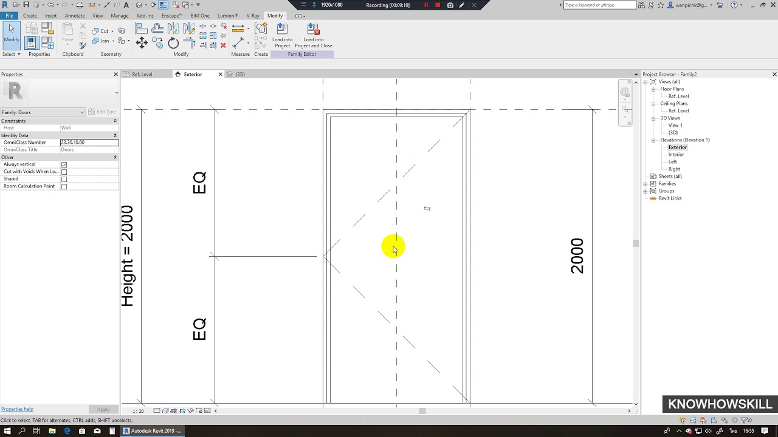Click the Open folder icon in quick access toolbar
The height and width of the screenshot is (437, 778).
tap(16, 5)
